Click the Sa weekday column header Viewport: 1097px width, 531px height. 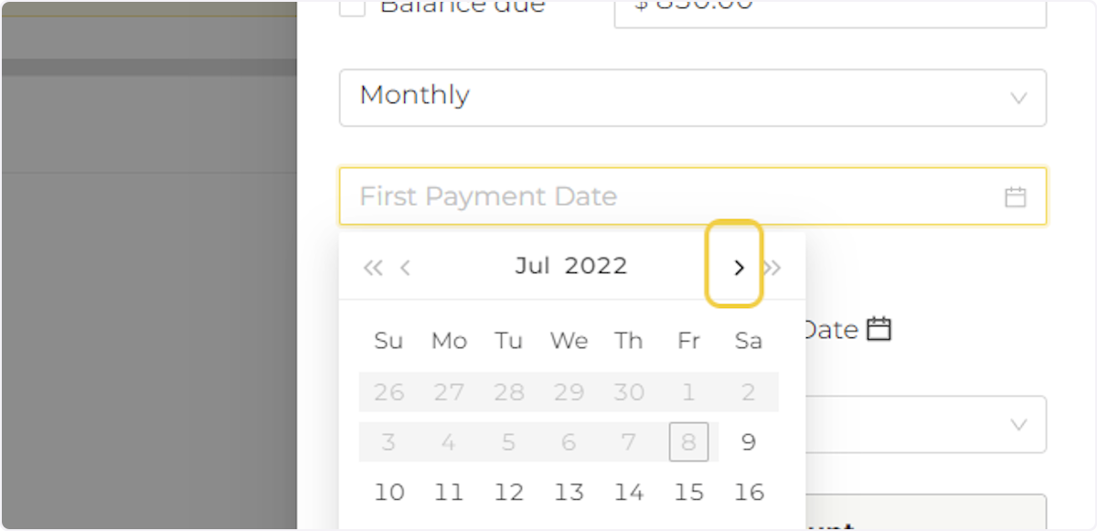coord(749,340)
